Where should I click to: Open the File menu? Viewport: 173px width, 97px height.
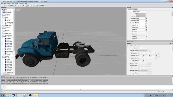pos(2,4)
